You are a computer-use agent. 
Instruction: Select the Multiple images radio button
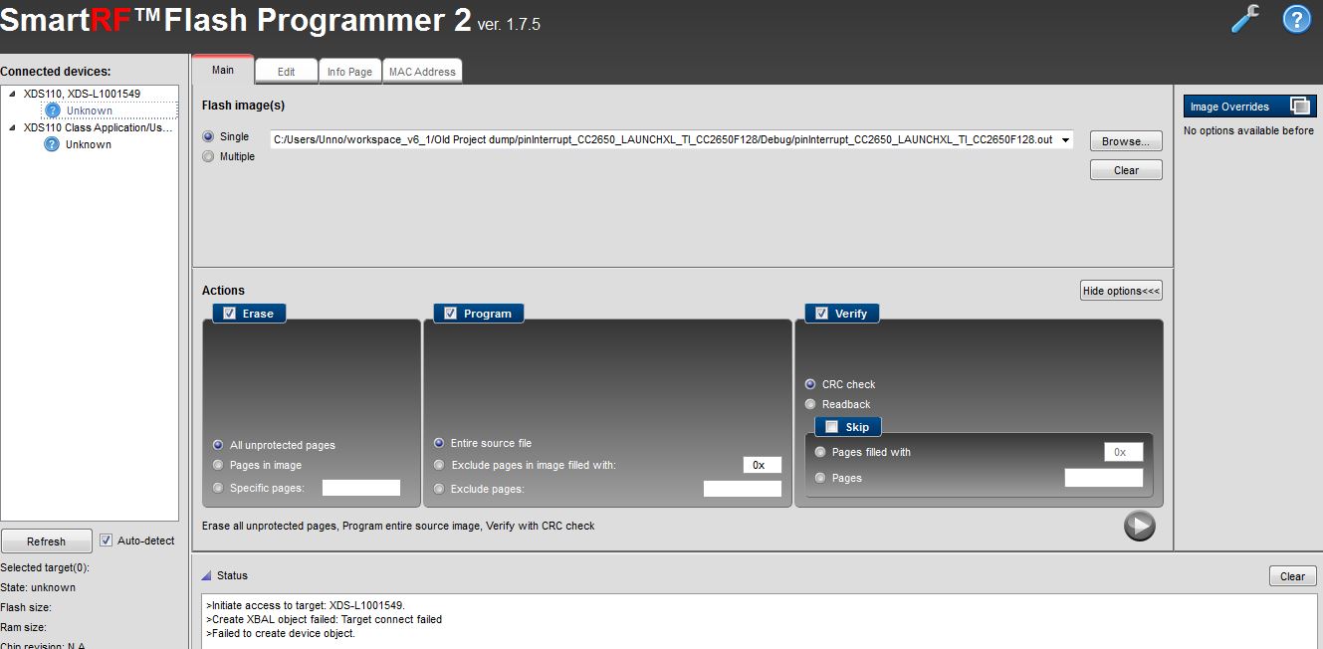click(x=208, y=156)
